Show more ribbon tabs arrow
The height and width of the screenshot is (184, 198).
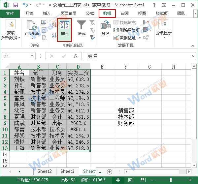(195, 14)
